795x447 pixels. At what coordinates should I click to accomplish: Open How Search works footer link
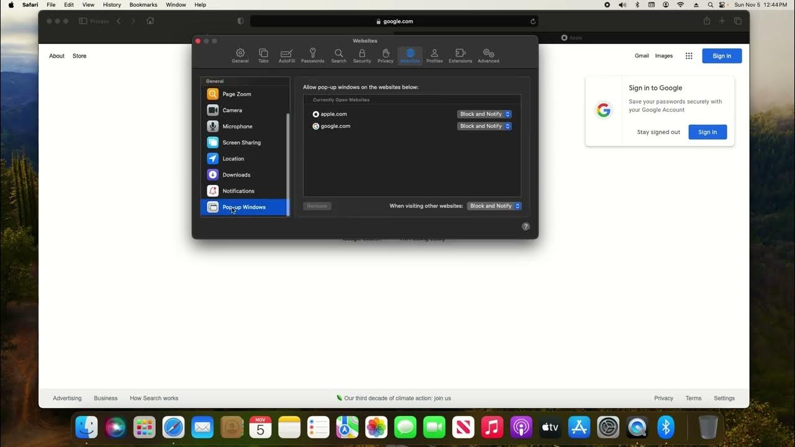point(154,399)
